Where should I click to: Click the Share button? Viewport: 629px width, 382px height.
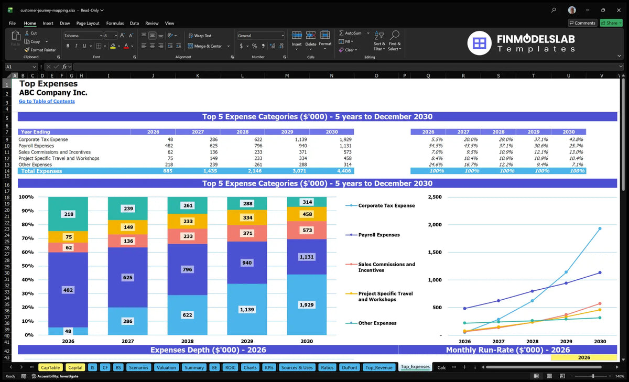coord(611,23)
